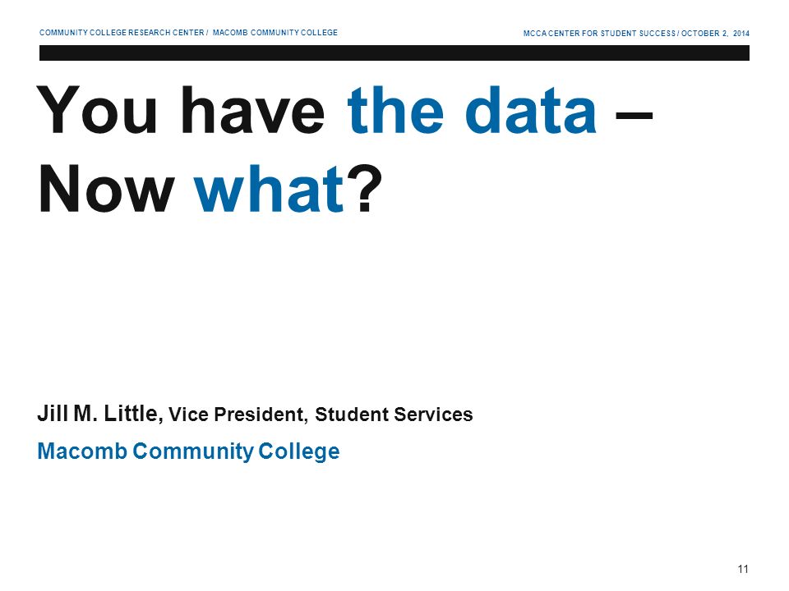Select the blue word 'what'
The image size is (789, 591).
[x=270, y=189]
